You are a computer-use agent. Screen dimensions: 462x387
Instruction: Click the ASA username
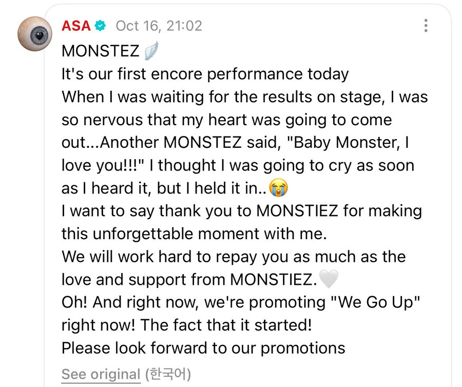(76, 26)
